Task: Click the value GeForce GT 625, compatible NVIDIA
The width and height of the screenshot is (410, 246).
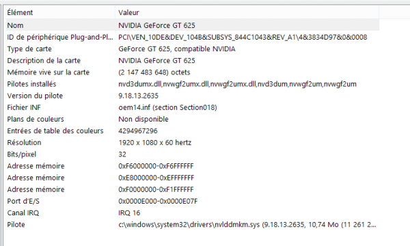Action: 177,49
